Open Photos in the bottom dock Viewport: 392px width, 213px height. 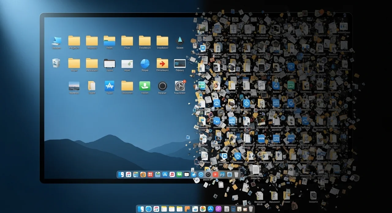pos(203,209)
